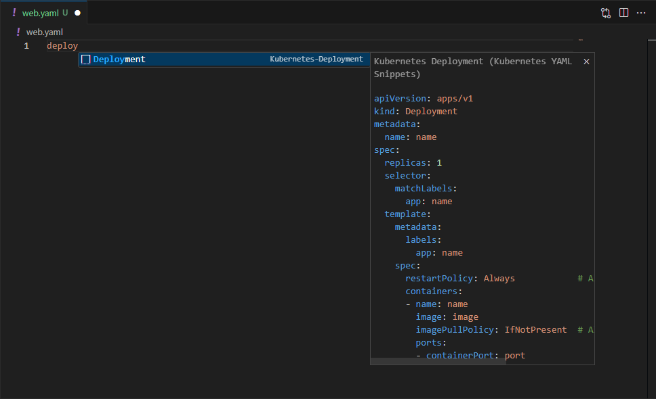Click the YAML file icon in the web.yaml tab

point(14,13)
